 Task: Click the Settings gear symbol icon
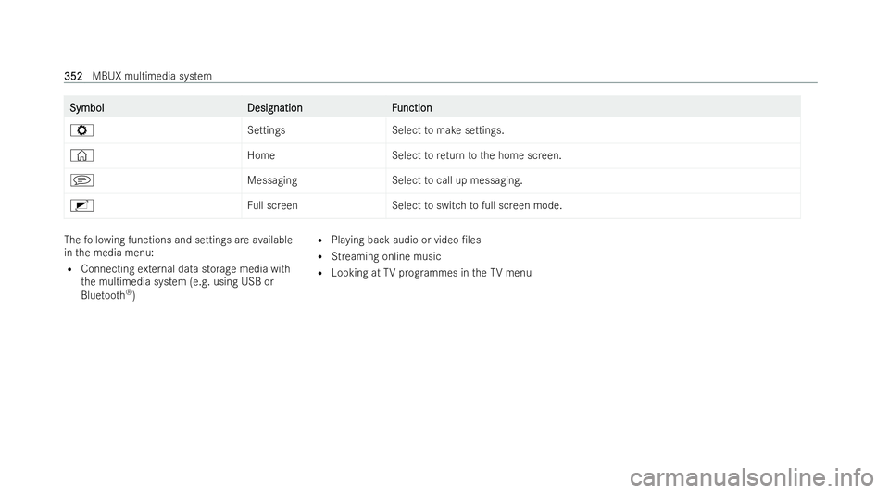point(81,130)
